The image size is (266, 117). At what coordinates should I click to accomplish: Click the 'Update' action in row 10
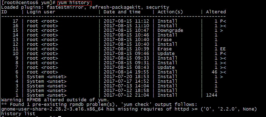pos(166,53)
